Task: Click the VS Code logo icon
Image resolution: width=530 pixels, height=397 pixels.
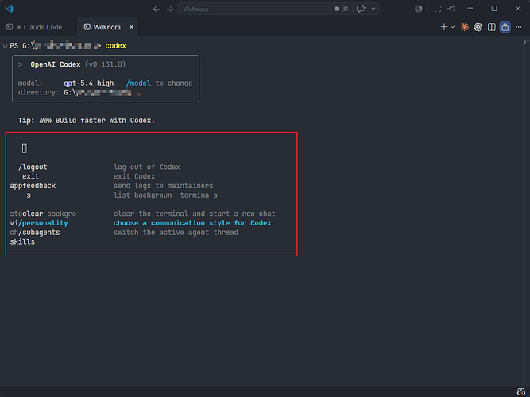Action: 9,9
